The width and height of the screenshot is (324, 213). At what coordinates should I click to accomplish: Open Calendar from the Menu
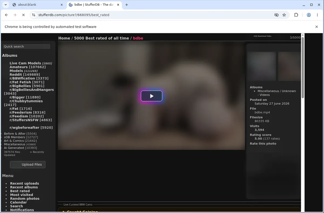pyautogui.click(x=19, y=202)
